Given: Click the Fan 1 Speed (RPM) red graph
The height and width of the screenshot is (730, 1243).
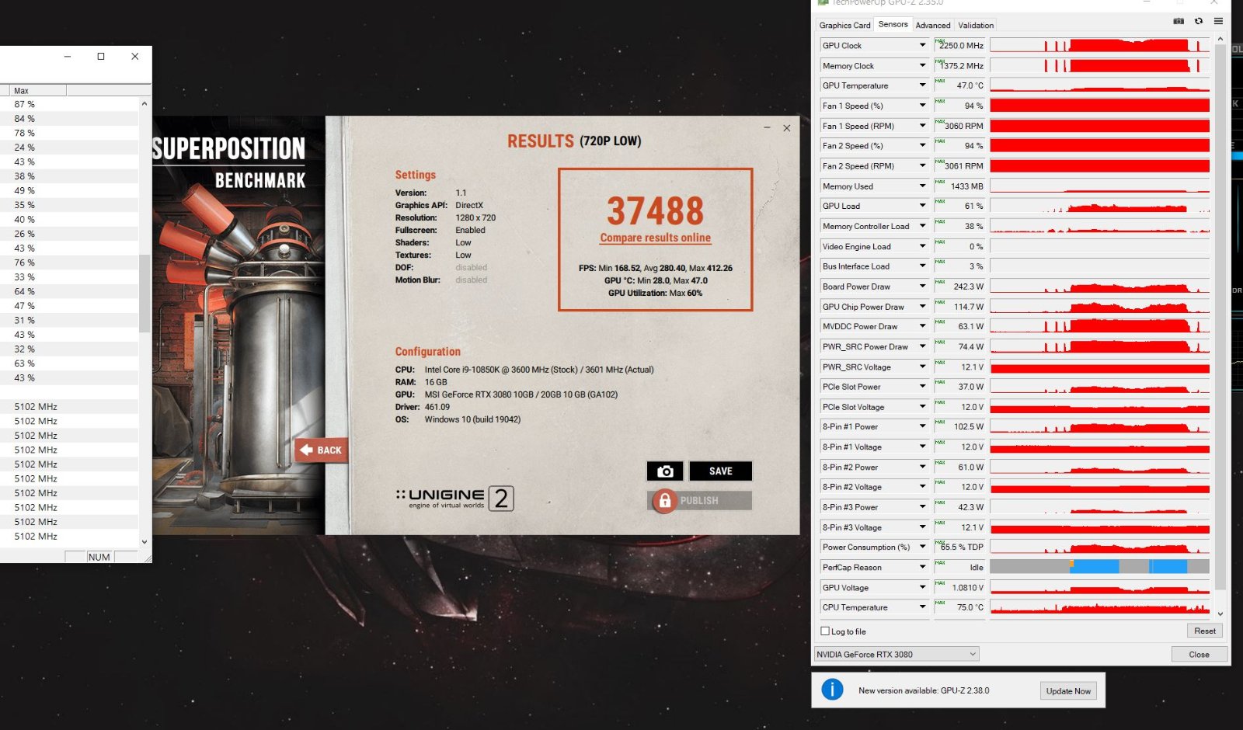Looking at the screenshot, I should click(x=1099, y=126).
